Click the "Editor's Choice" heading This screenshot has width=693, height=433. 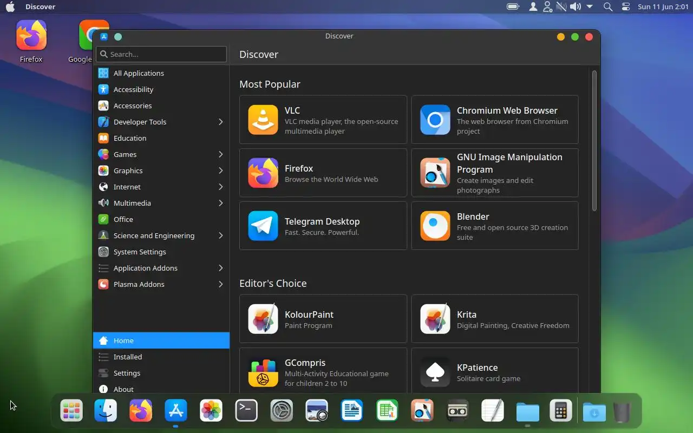[273, 283]
